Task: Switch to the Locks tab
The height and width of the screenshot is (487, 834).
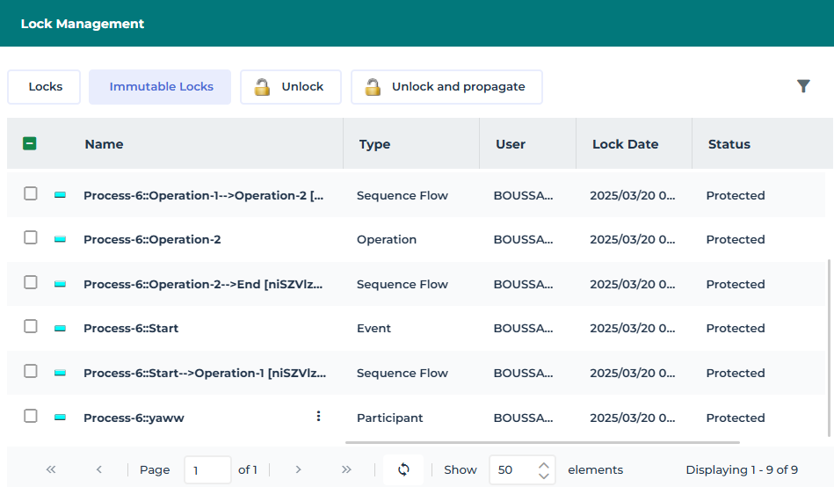Action: pos(45,87)
